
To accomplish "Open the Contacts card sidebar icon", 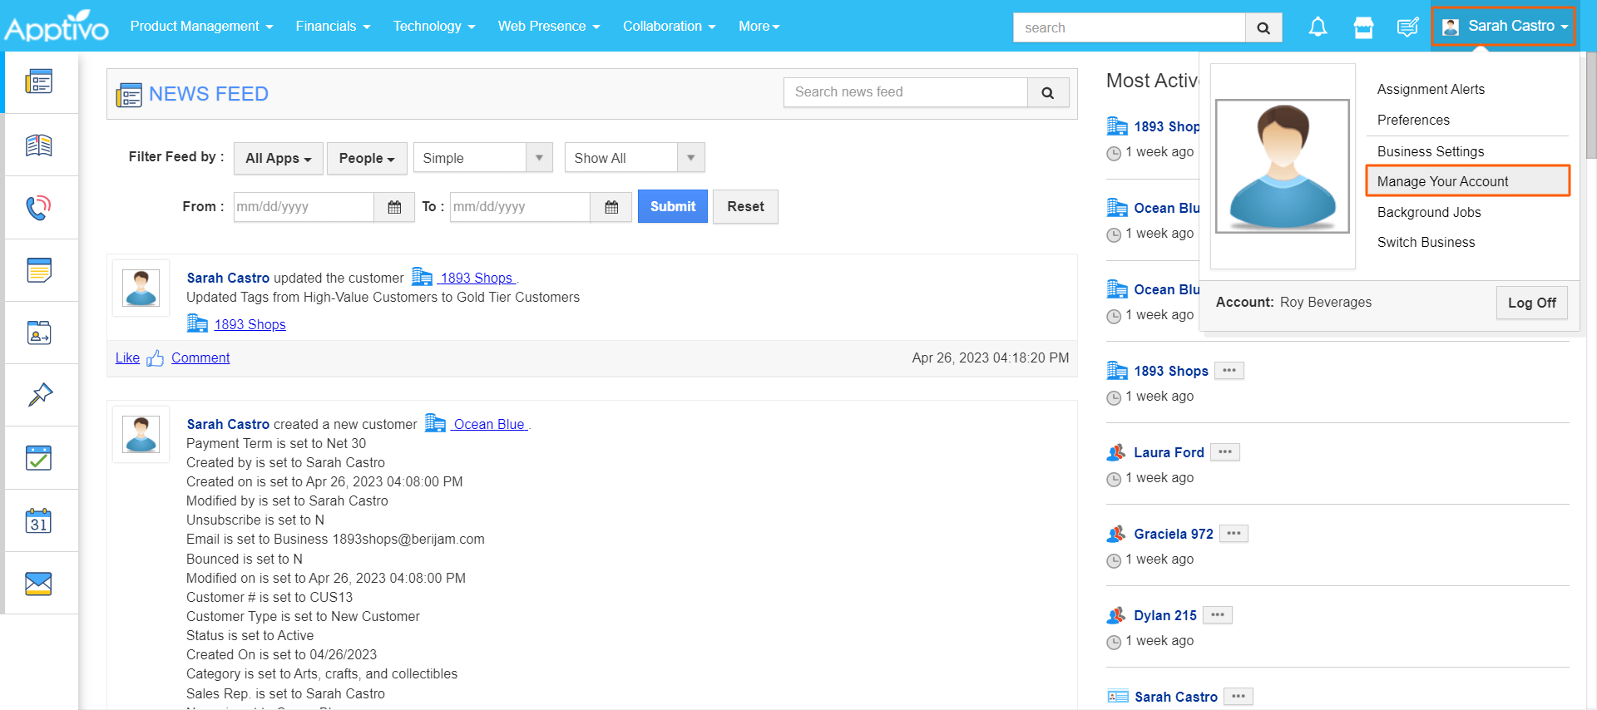I will click(x=39, y=333).
